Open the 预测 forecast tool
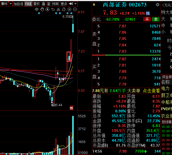The width and height of the screenshot is (172, 155). point(55,4)
